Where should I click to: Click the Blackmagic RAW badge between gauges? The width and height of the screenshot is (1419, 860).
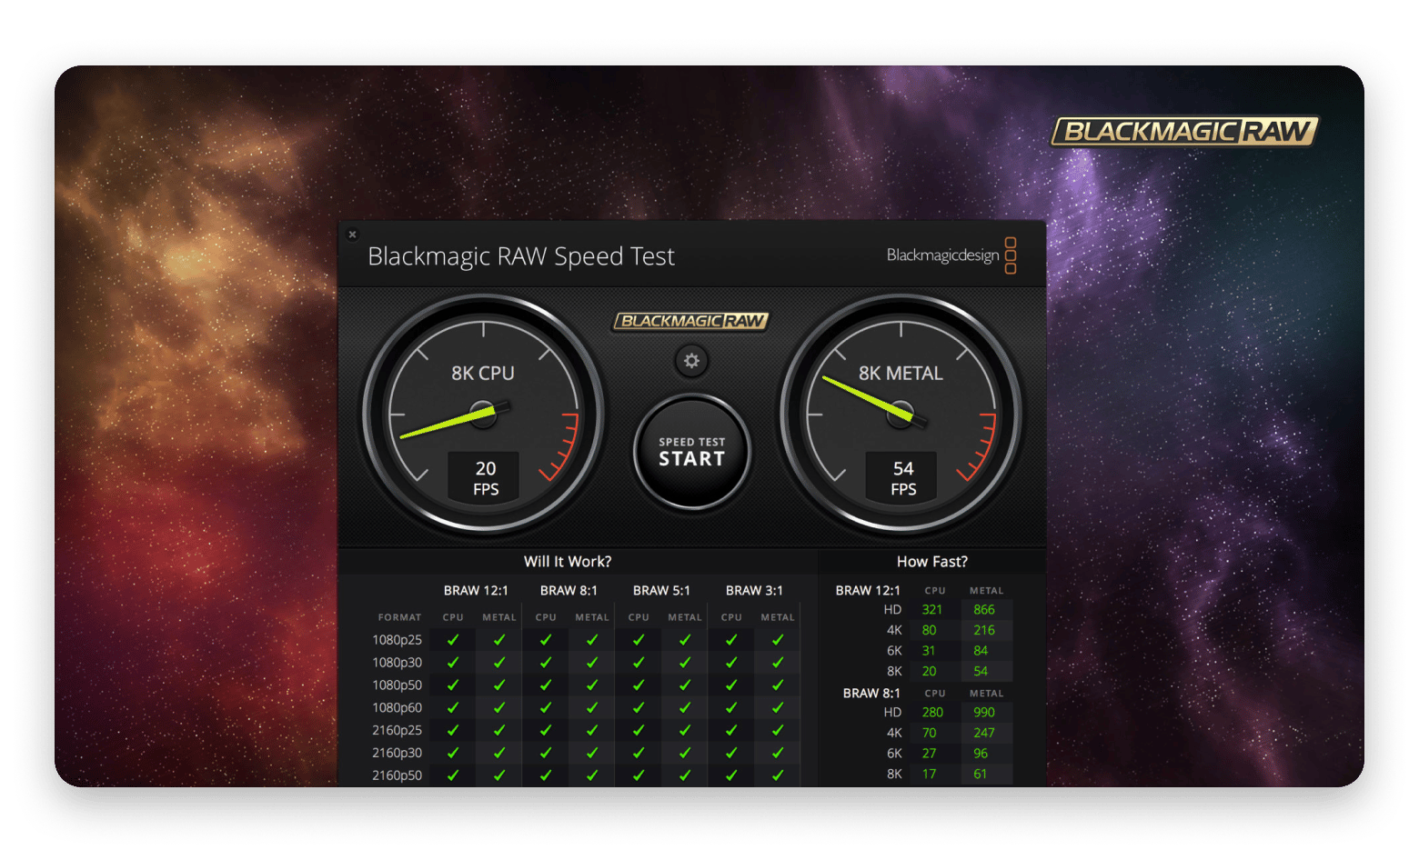point(690,321)
